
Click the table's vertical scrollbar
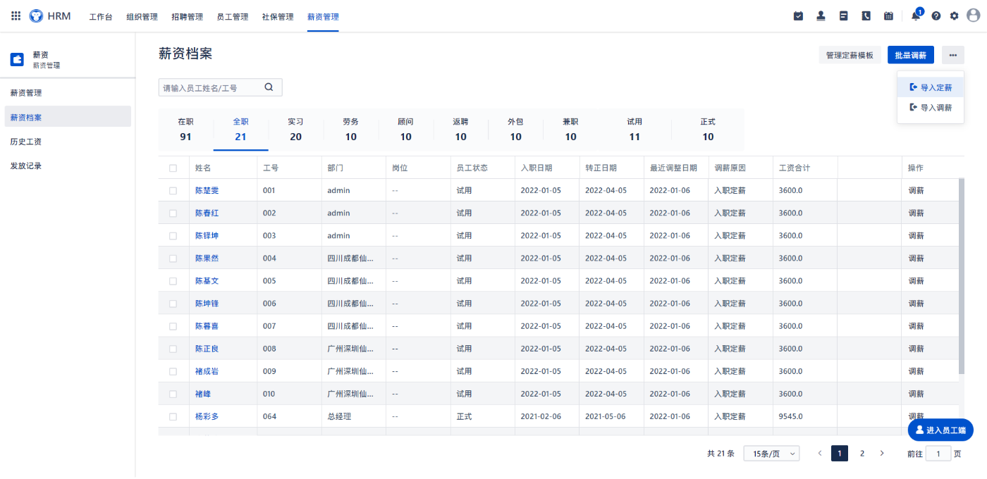click(961, 276)
